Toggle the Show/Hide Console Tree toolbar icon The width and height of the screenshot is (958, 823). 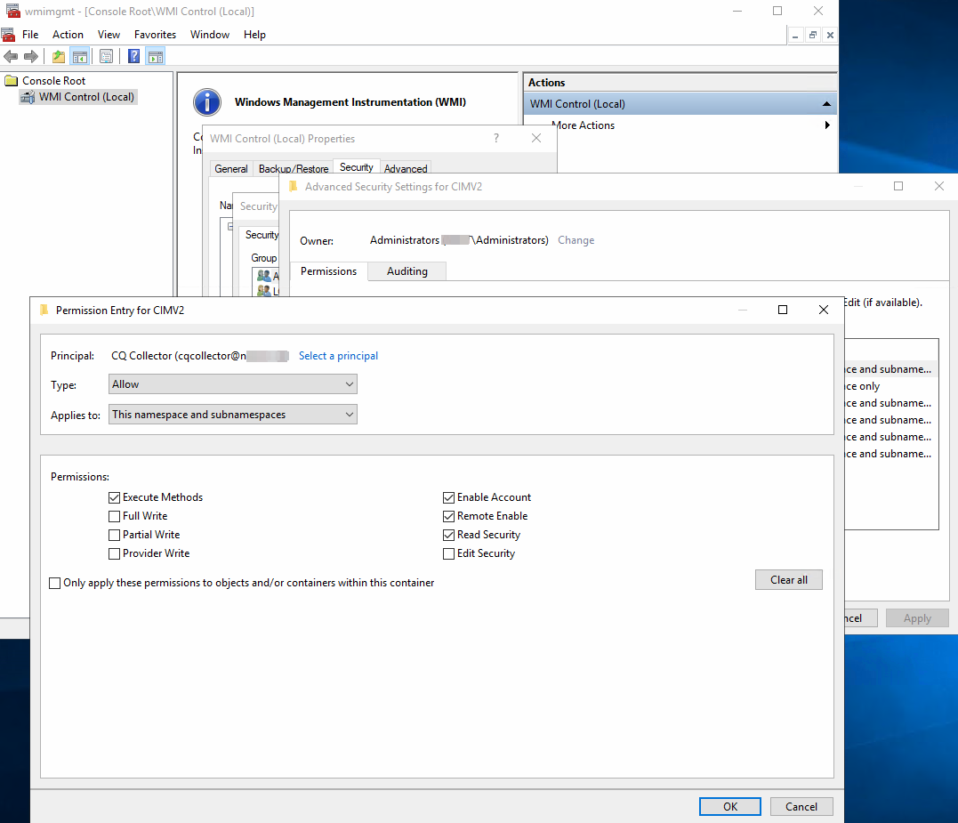(80, 57)
